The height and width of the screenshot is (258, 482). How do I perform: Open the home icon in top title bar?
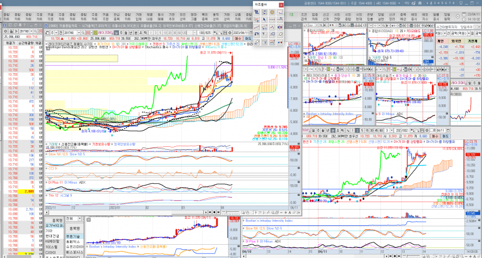[420, 3]
